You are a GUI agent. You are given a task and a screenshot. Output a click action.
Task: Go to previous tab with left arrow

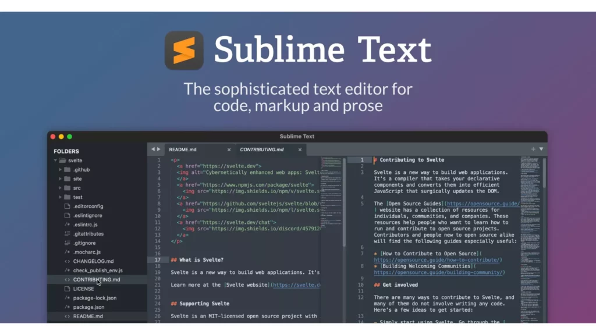coord(153,149)
